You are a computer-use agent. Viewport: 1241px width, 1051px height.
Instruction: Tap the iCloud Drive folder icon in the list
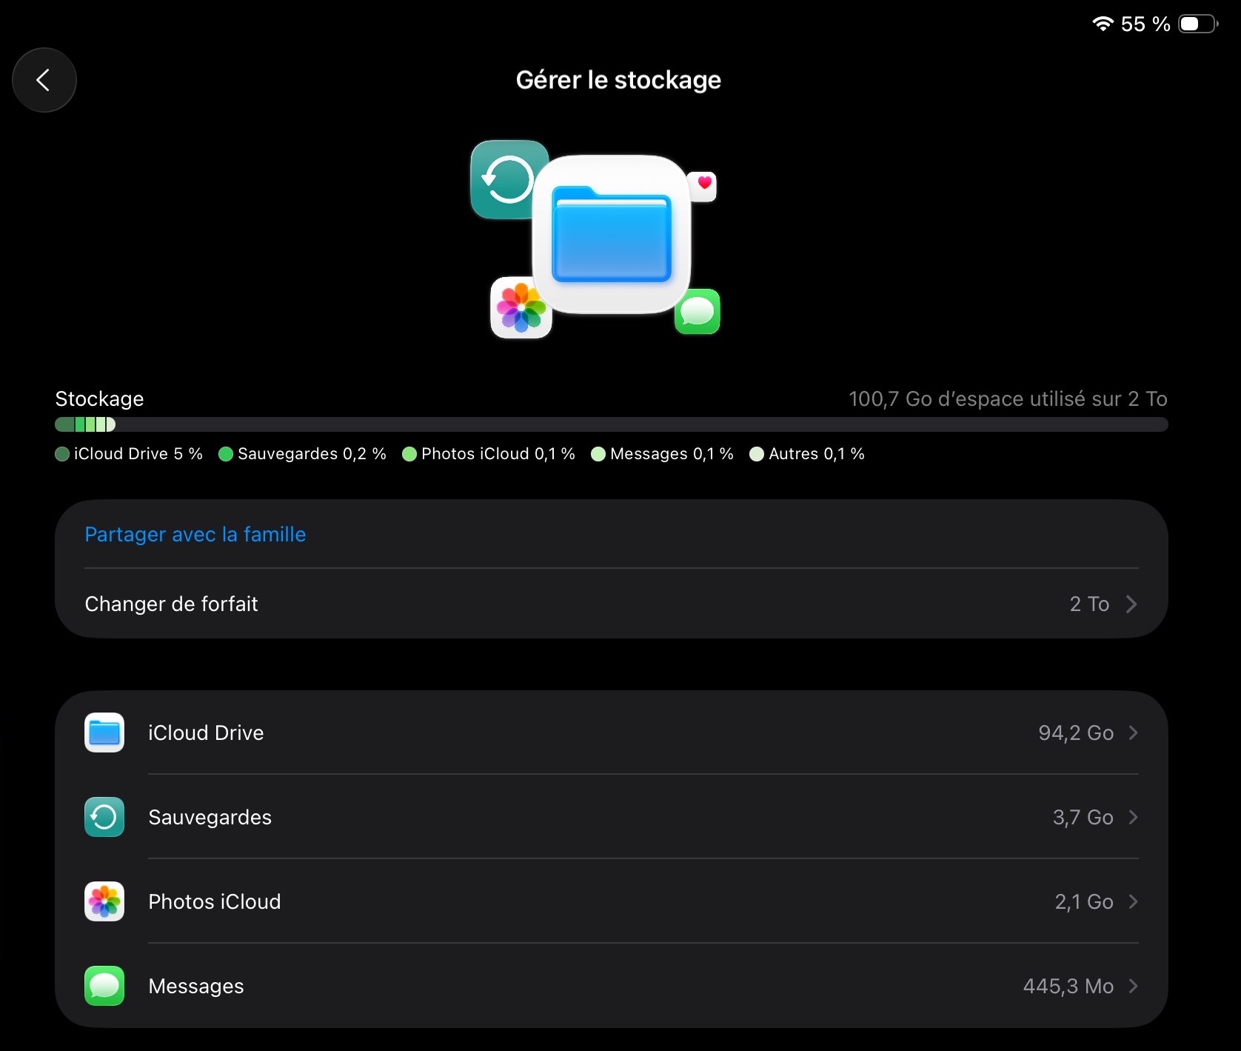coord(104,733)
